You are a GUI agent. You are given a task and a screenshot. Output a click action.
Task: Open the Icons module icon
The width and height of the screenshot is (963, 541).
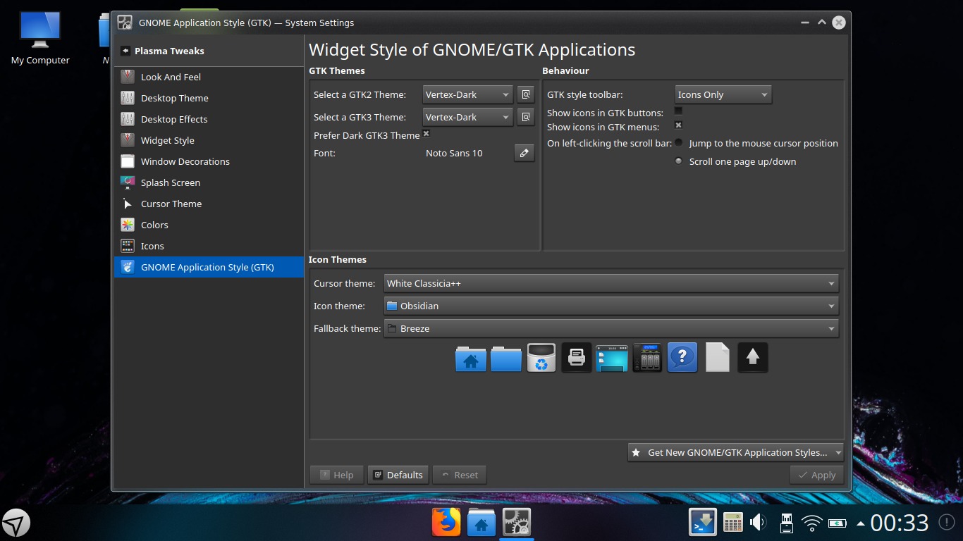[128, 246]
